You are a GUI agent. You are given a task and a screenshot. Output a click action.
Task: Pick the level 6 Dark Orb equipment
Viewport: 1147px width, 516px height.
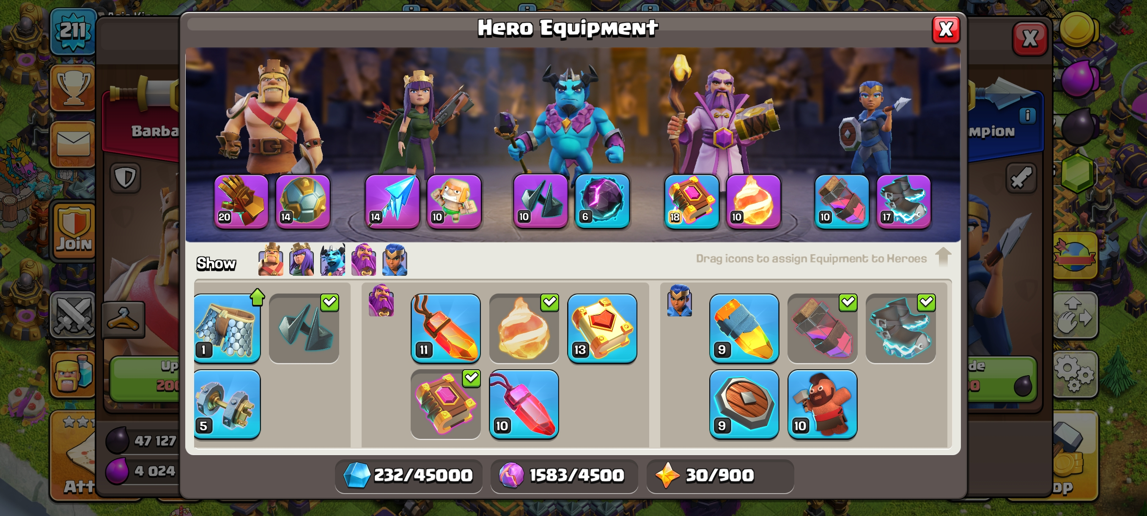click(602, 201)
